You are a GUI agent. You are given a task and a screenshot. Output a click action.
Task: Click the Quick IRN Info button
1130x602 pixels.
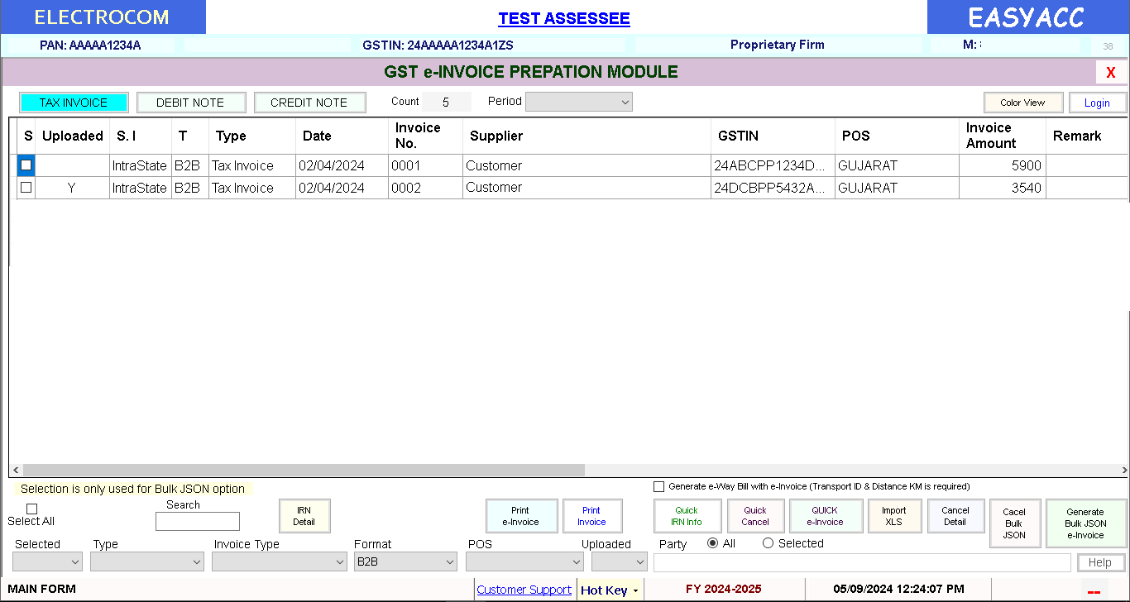[x=686, y=516]
